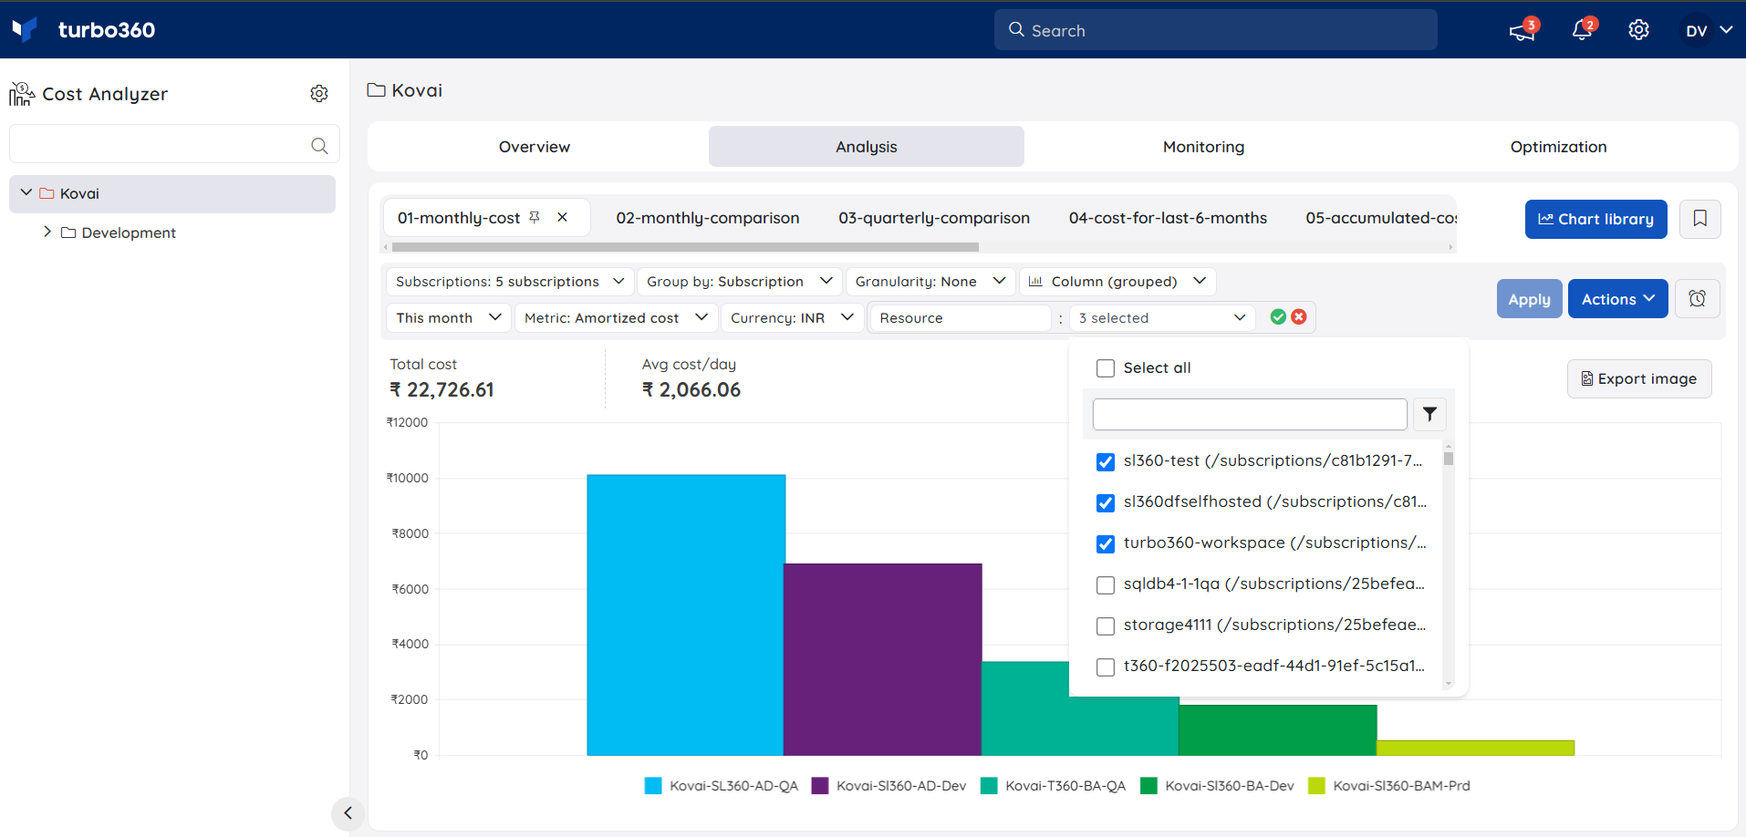Image resolution: width=1746 pixels, height=837 pixels.
Task: Toggle Kovai-Sl360-AD-Dev legend swatch
Action: click(x=820, y=786)
